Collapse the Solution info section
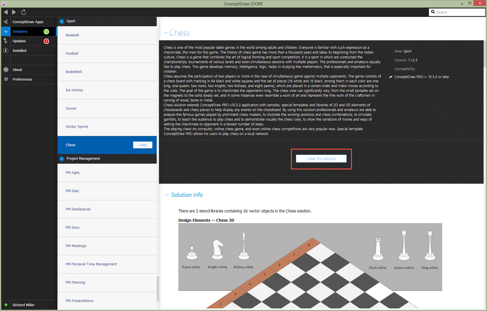This screenshot has height=311, width=487. (167, 195)
